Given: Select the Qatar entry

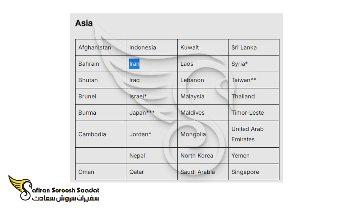Looking at the screenshot, I should [x=152, y=172].
